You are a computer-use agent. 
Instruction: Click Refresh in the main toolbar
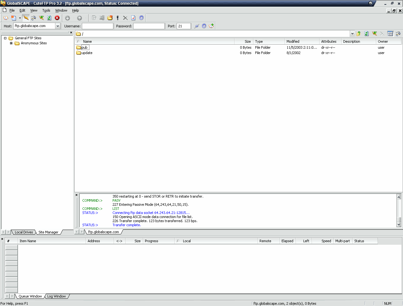(x=49, y=18)
